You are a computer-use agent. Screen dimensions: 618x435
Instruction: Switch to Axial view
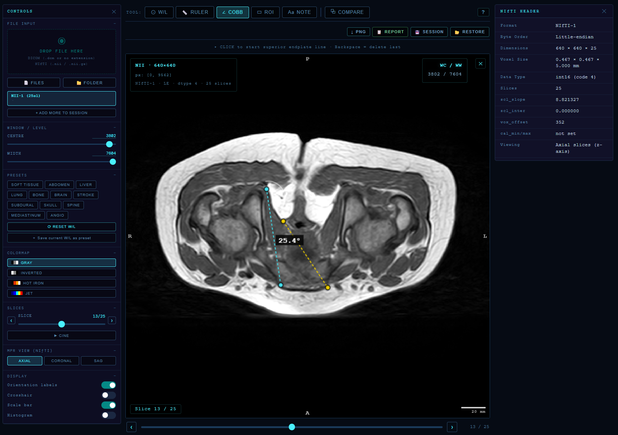coord(25,361)
